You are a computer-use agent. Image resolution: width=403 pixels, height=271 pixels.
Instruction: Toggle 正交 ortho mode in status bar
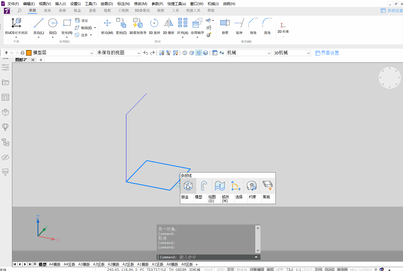[230, 269]
